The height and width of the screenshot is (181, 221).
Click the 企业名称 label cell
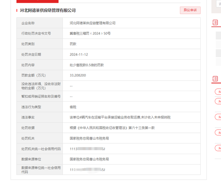click(40, 23)
